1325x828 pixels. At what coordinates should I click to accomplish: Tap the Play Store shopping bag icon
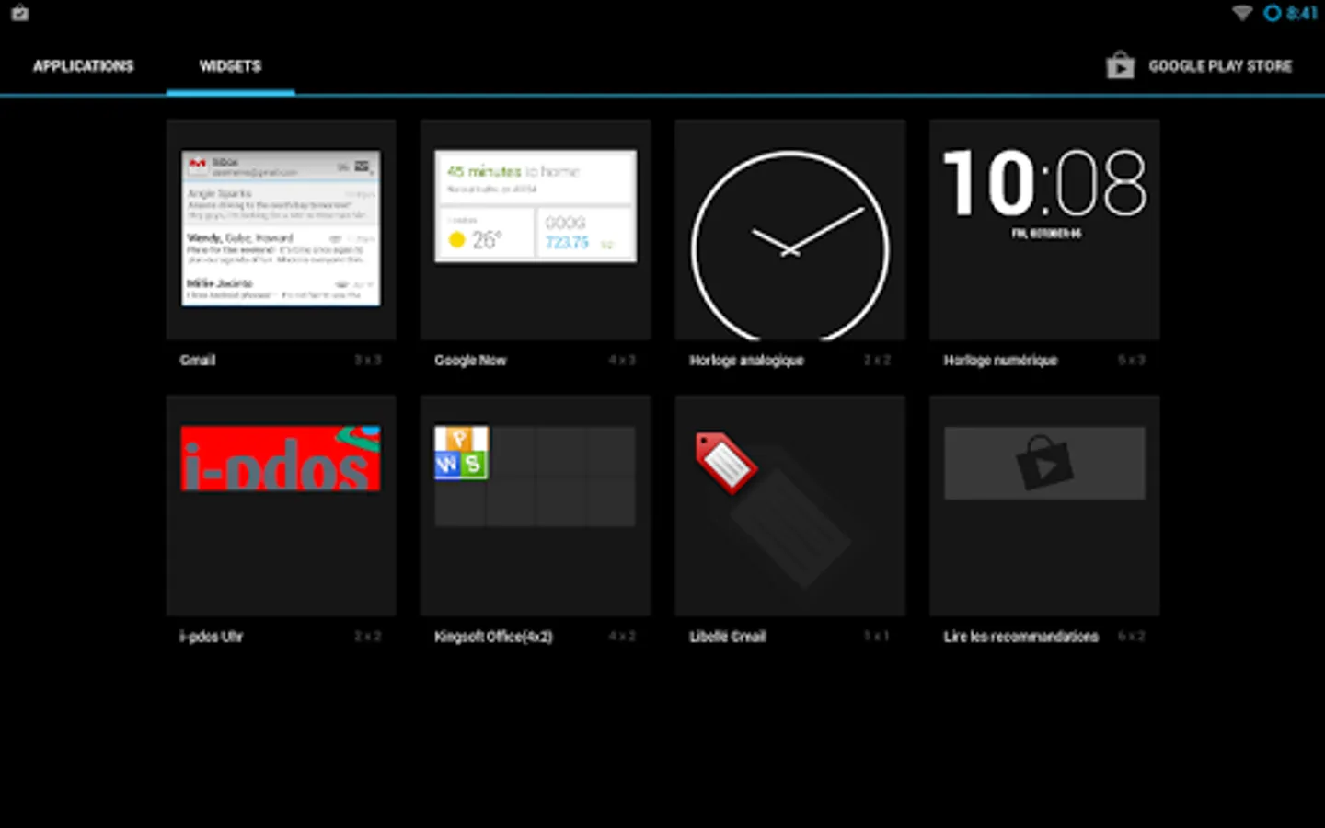(x=1120, y=65)
